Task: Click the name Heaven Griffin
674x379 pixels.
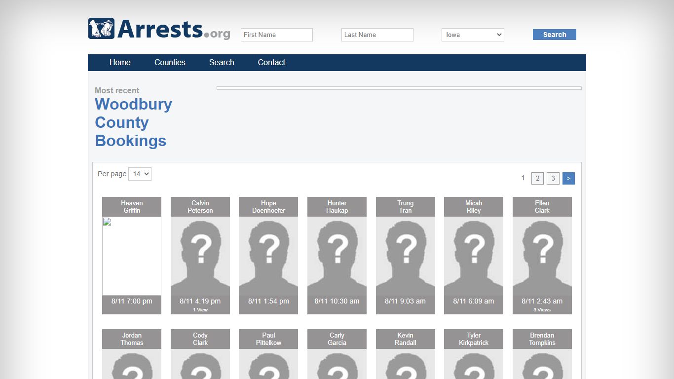Action: click(132, 207)
